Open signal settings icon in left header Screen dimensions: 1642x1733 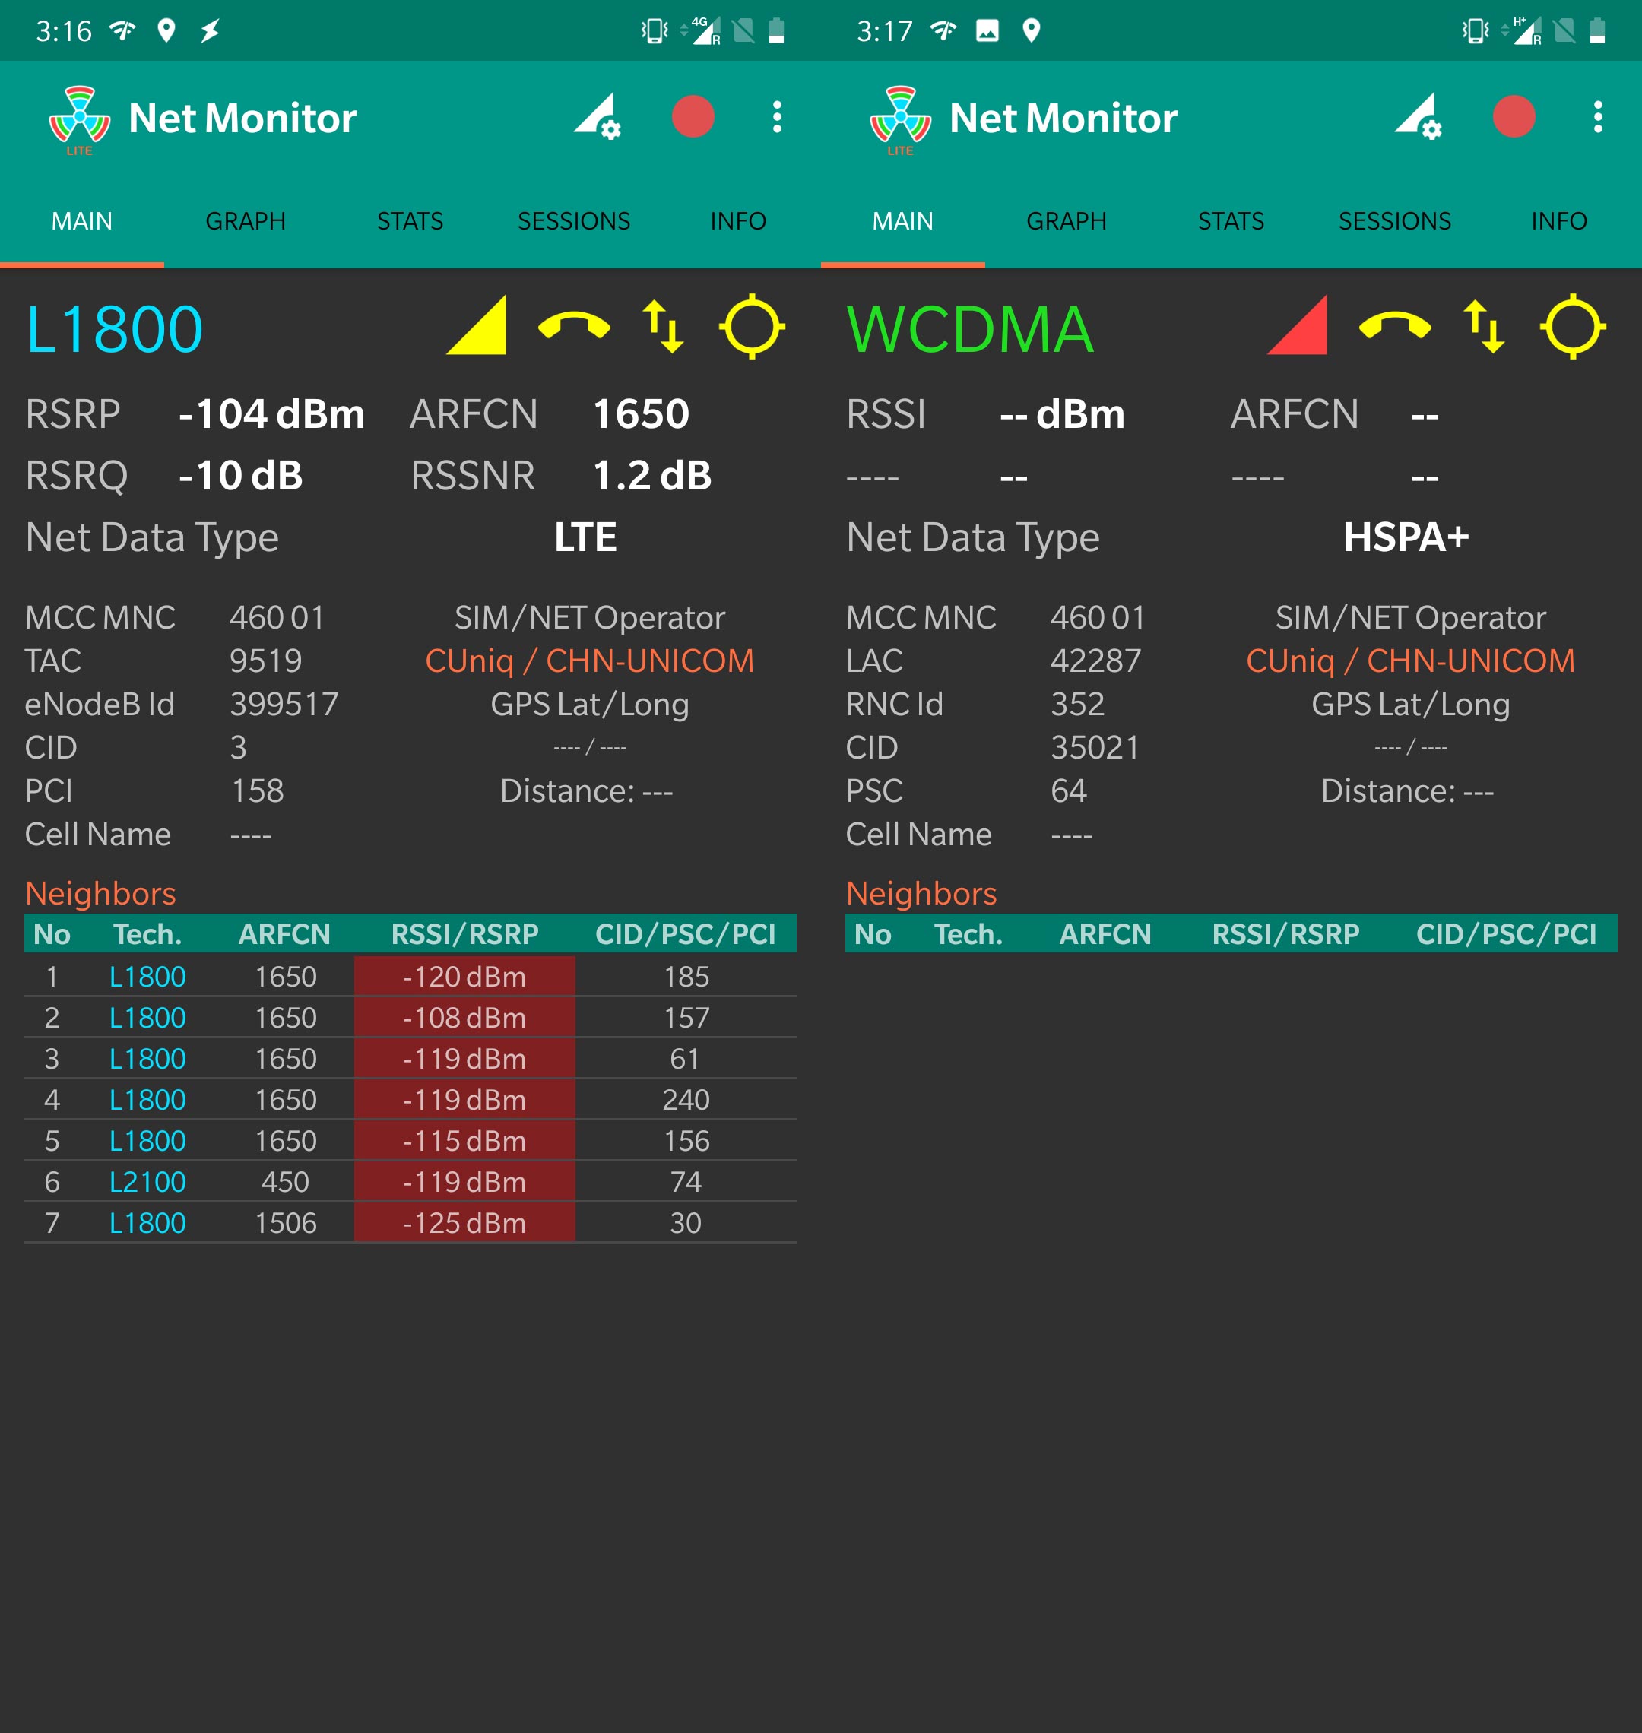[598, 117]
